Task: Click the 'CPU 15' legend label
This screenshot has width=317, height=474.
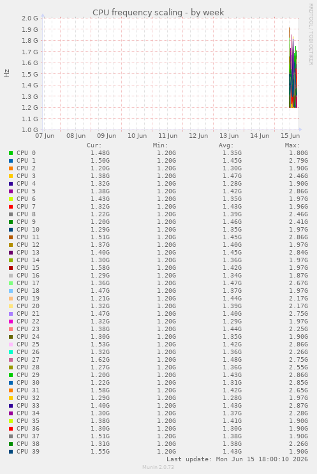Action: pos(28,268)
